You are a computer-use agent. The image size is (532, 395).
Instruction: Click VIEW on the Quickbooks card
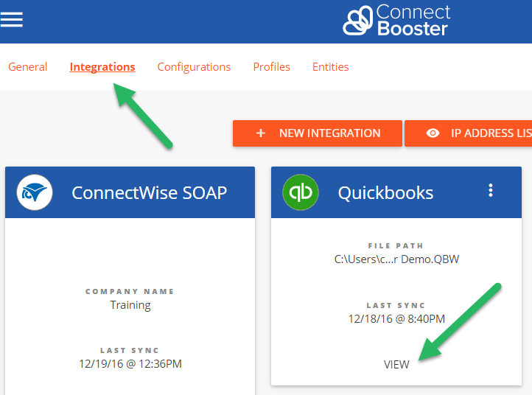396,365
